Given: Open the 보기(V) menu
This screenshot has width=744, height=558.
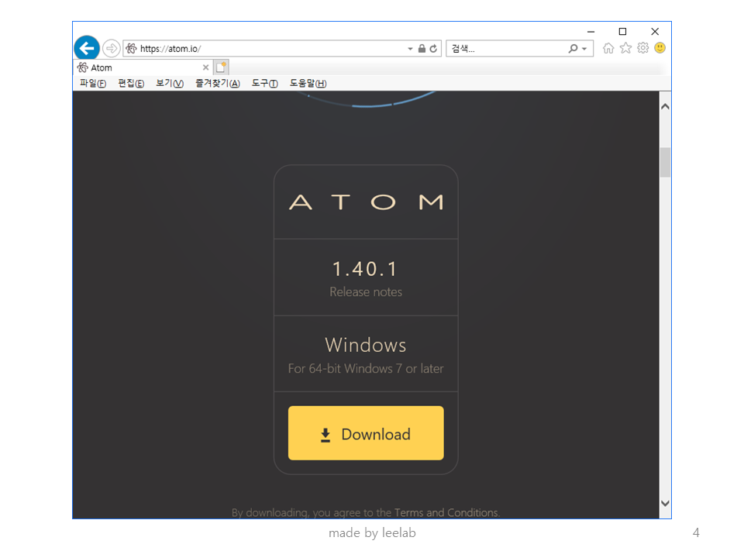Looking at the screenshot, I should pyautogui.click(x=170, y=83).
